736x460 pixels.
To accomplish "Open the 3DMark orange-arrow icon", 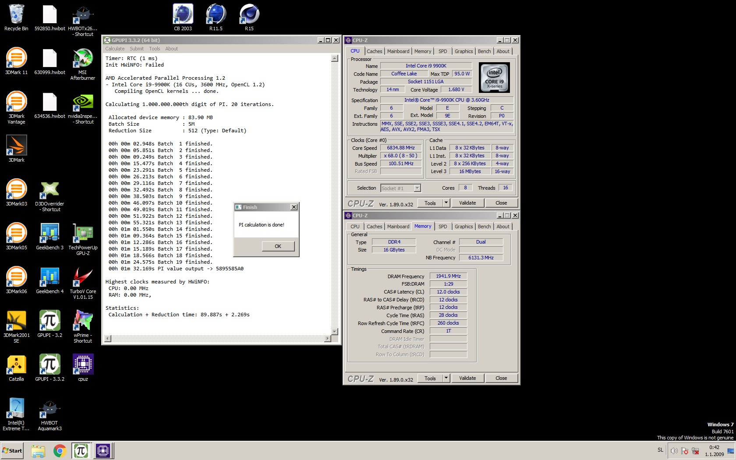I will coord(16,149).
